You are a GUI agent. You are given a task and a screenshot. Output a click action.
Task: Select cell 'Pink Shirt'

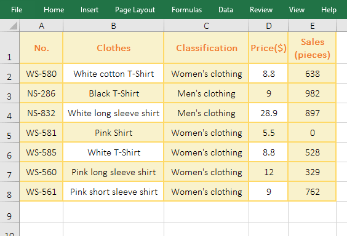114,133
